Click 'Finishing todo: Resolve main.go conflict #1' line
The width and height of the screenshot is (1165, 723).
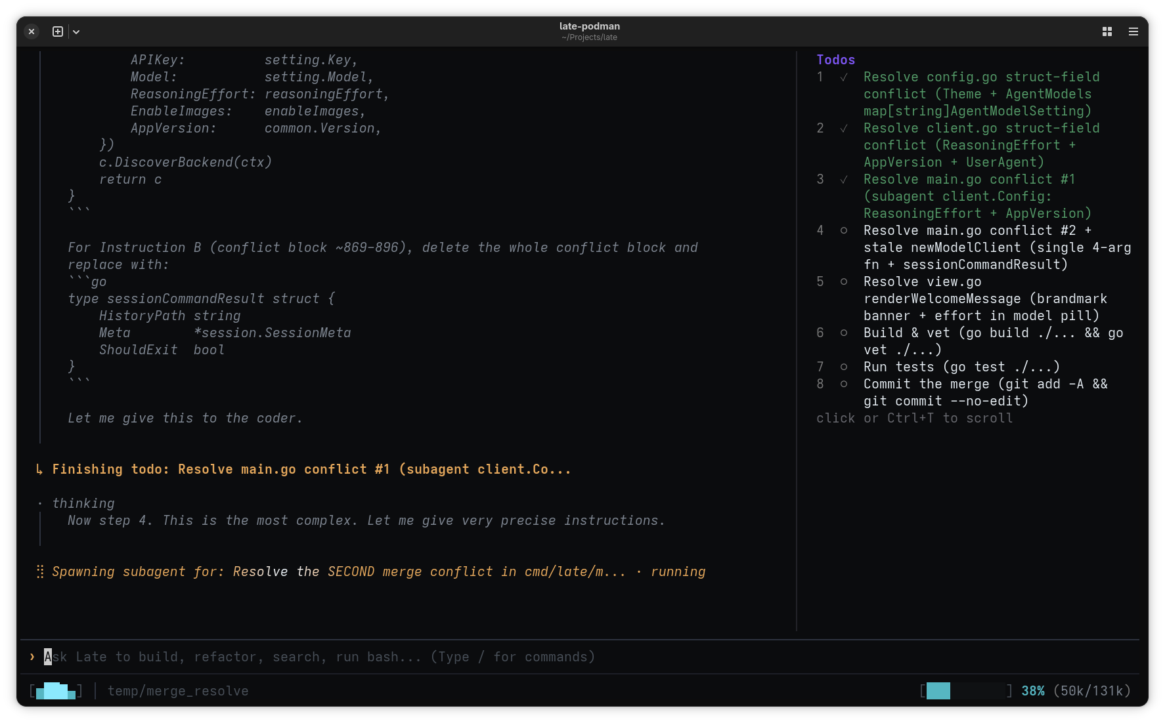pos(311,469)
